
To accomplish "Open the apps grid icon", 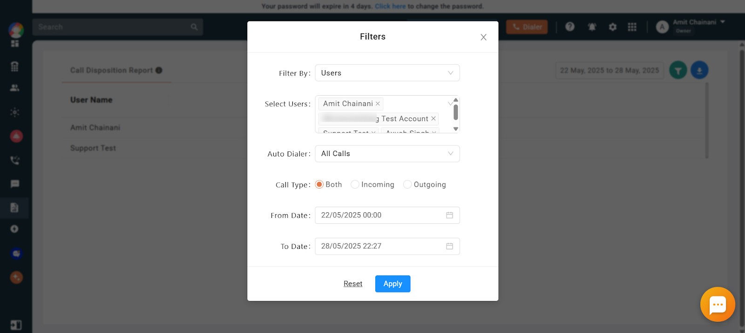I will click(632, 27).
